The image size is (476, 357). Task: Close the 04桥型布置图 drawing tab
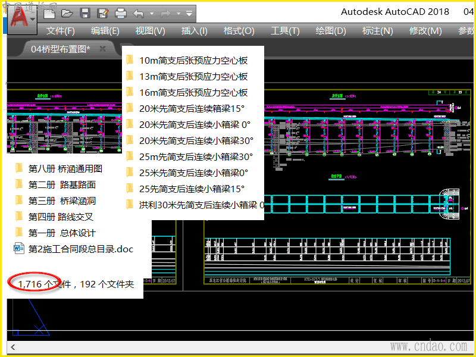pyautogui.click(x=102, y=49)
